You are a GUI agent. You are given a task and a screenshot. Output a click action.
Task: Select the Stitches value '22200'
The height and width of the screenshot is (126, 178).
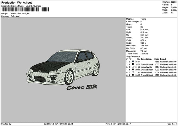pos(174,2)
